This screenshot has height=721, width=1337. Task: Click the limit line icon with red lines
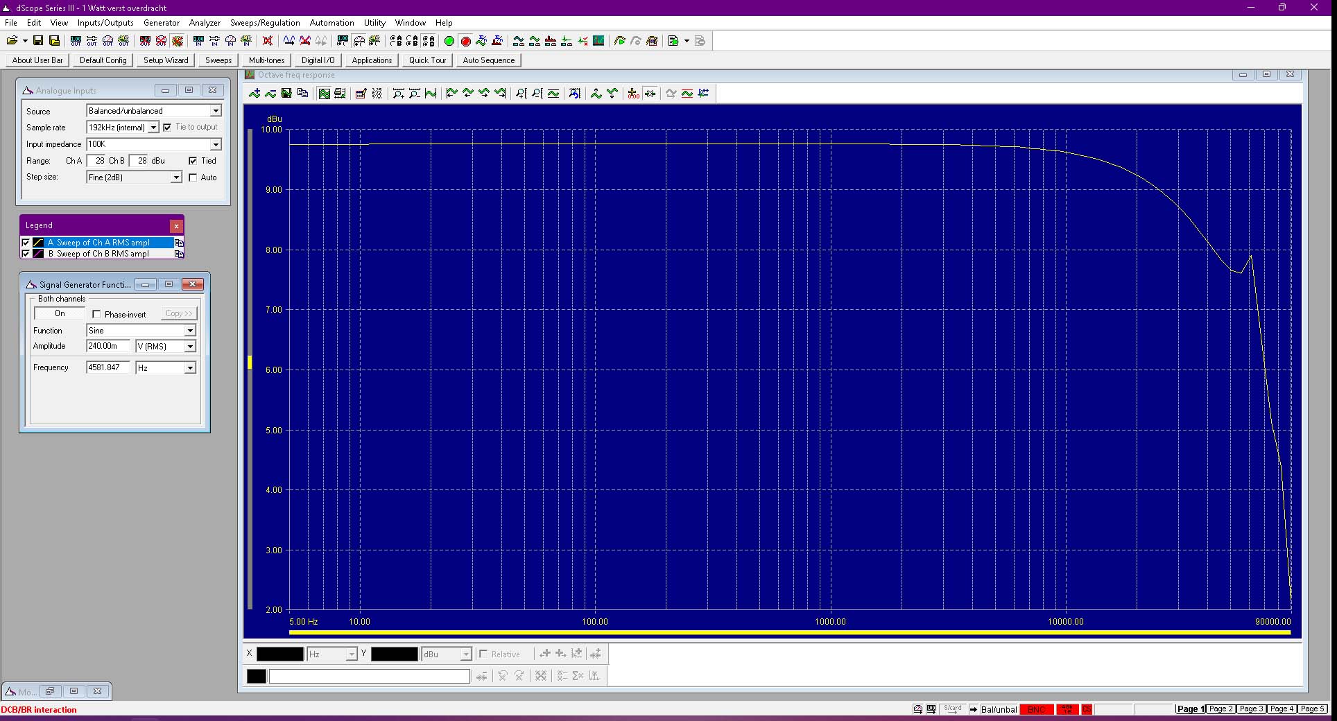coord(687,94)
